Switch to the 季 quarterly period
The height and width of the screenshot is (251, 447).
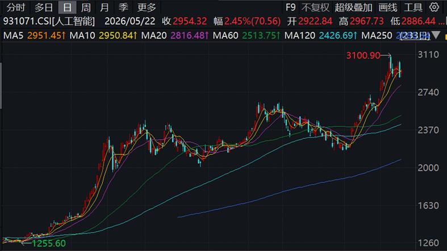pyautogui.click(x=123, y=7)
